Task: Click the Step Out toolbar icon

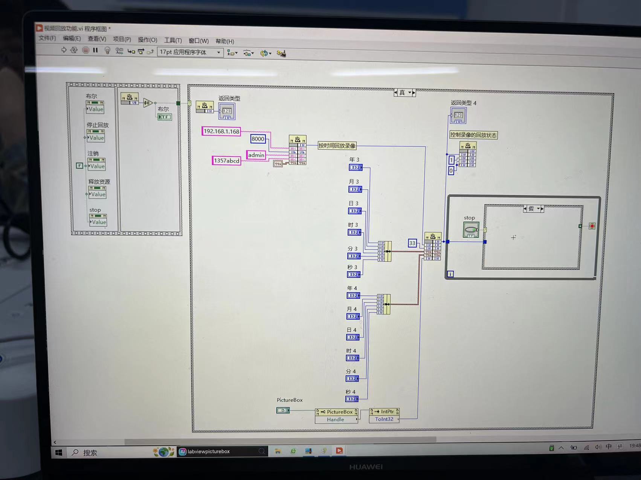Action: point(150,52)
